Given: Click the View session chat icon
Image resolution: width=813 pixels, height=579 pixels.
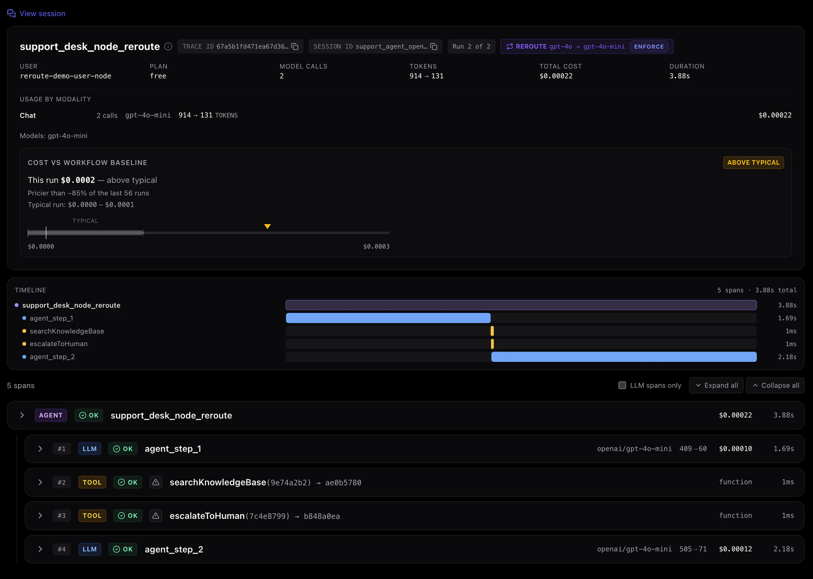Looking at the screenshot, I should coord(11,13).
